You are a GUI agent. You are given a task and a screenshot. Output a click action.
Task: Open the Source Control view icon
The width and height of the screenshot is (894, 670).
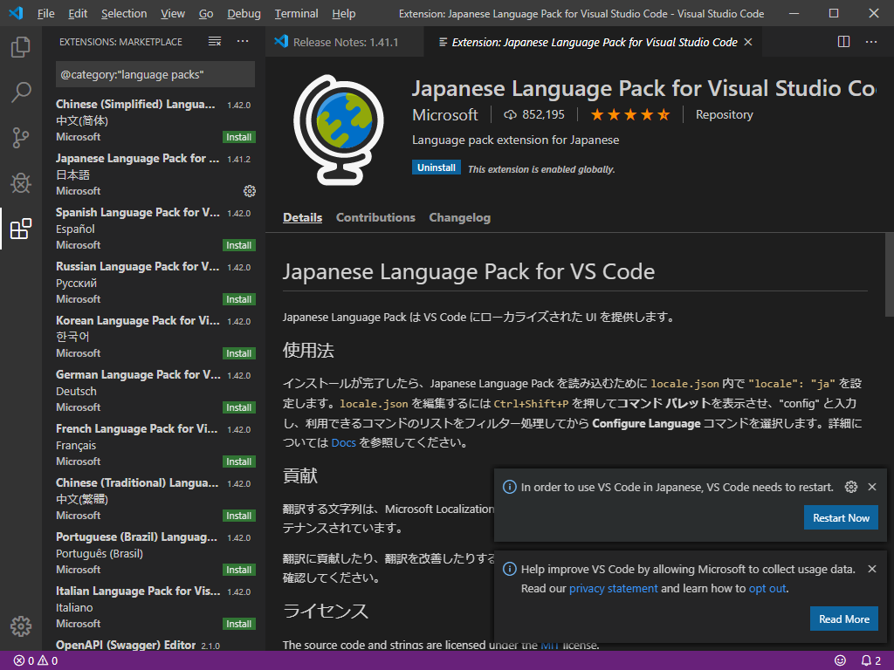point(21,138)
